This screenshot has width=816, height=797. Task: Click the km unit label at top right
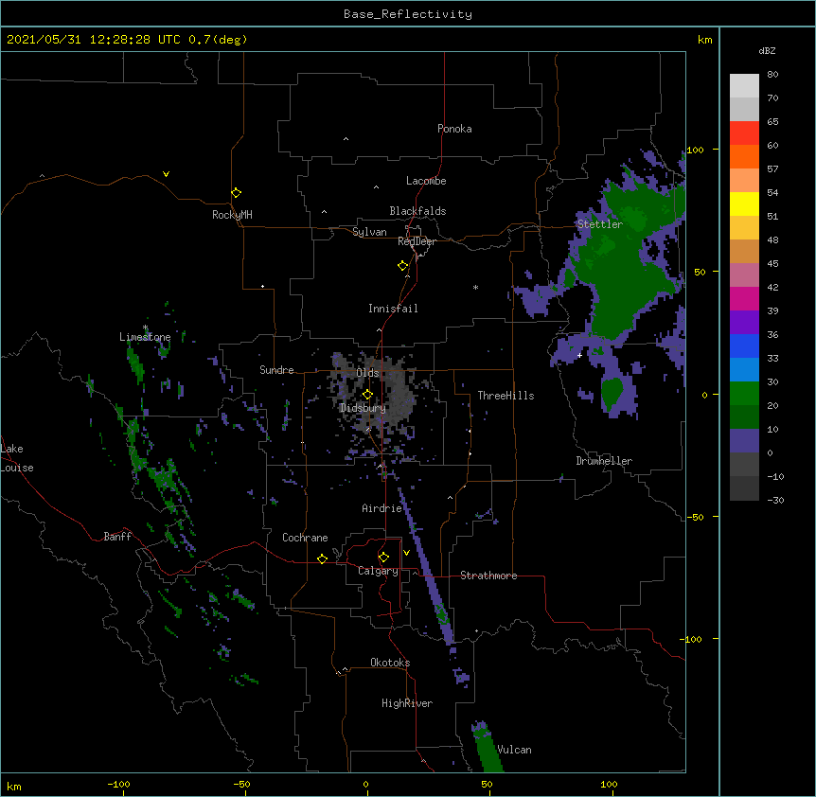coord(704,40)
